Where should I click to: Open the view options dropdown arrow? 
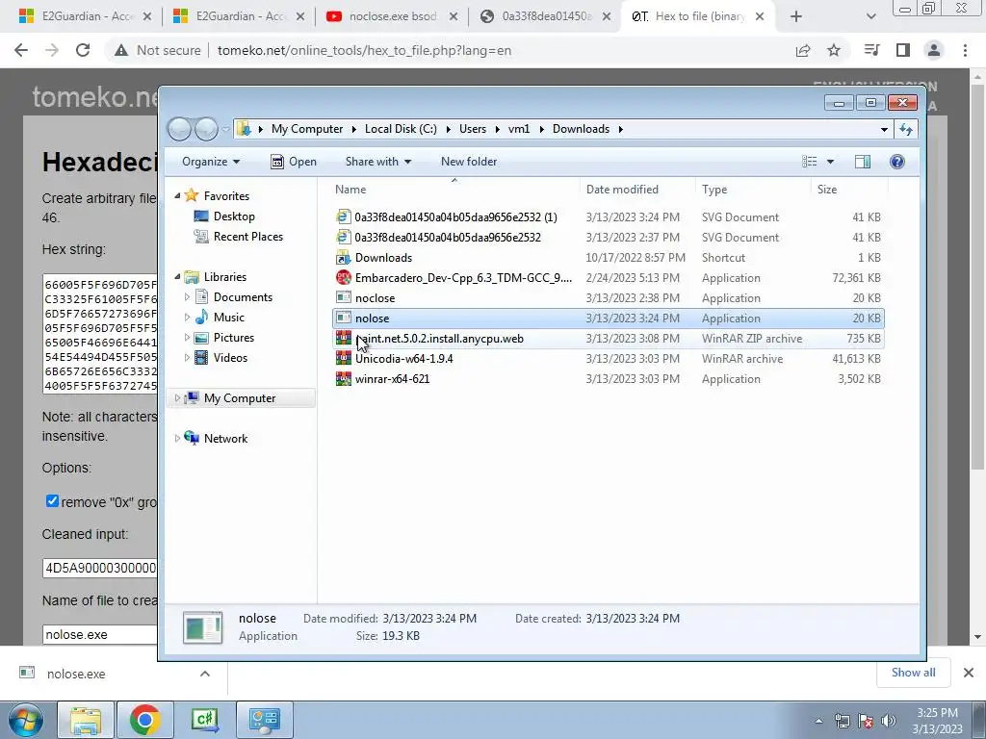pos(830,162)
